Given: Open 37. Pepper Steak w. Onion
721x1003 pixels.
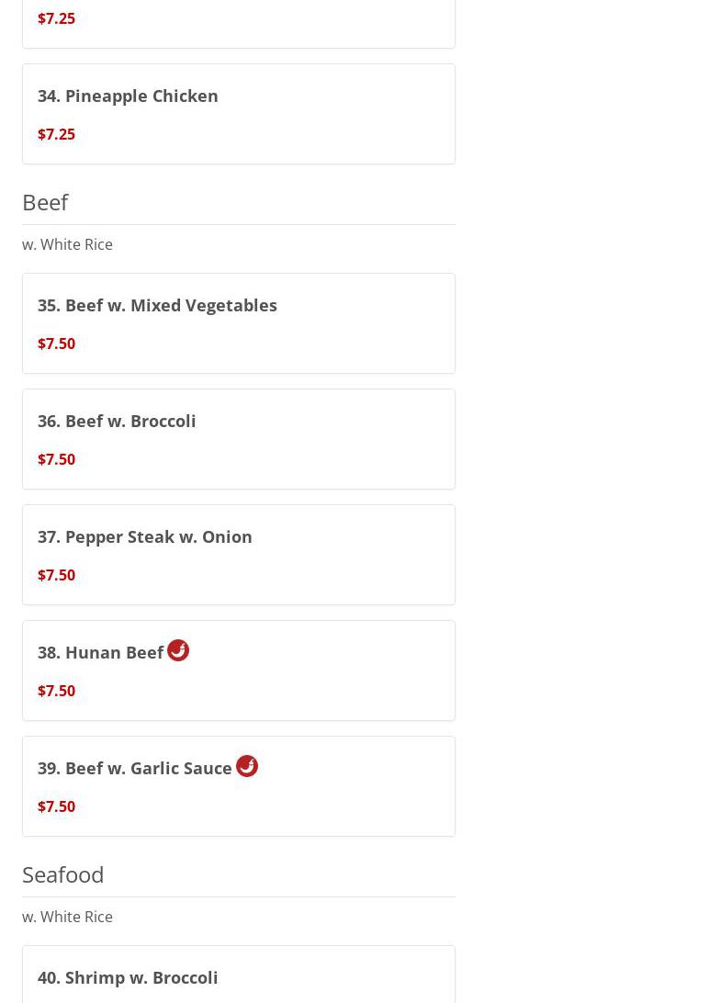Looking at the screenshot, I should pos(144,536).
